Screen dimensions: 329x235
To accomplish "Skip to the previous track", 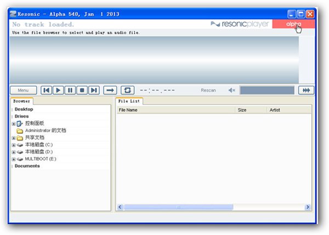I will [46, 90].
